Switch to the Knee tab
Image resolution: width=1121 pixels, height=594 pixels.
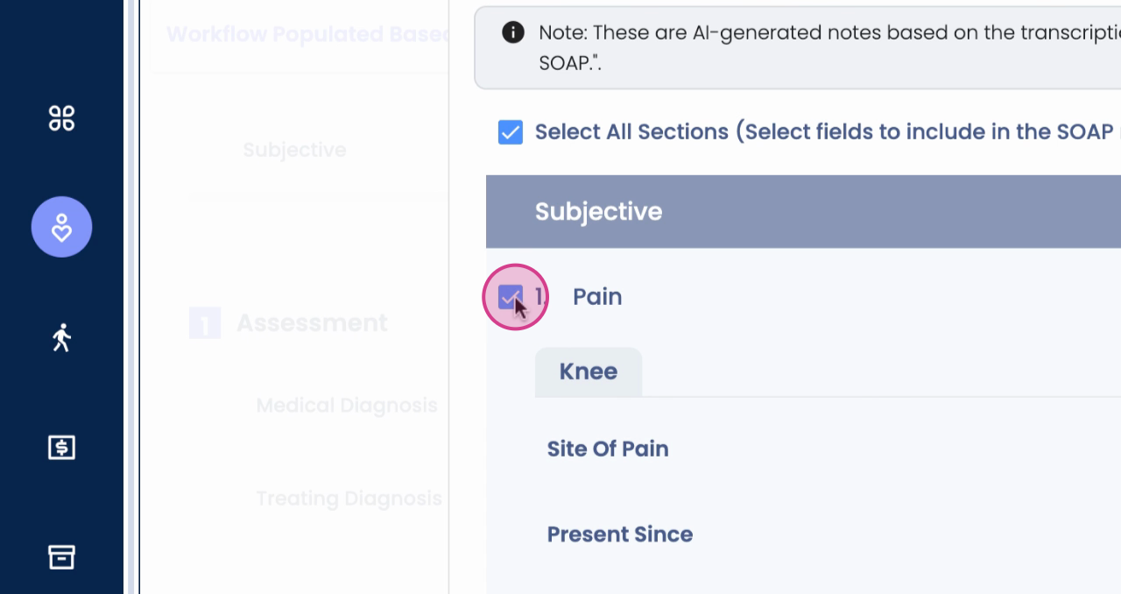[589, 371]
